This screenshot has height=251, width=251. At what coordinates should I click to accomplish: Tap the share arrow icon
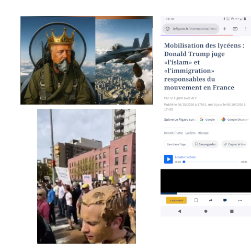[211, 200]
